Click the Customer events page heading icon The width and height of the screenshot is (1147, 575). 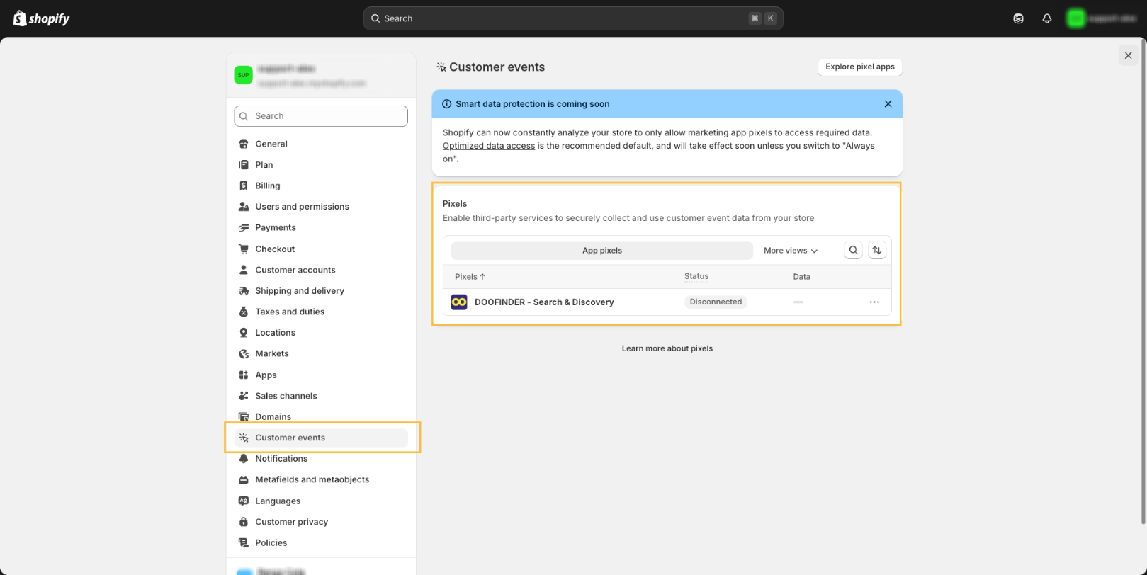(x=441, y=67)
